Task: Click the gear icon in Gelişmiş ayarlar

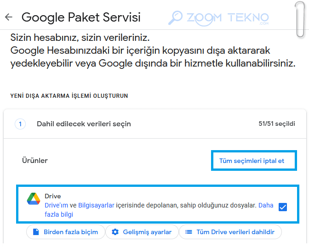Action: click(115, 232)
